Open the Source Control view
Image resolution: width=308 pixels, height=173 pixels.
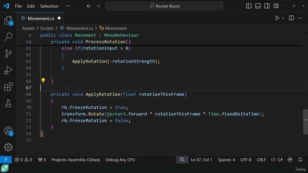[8, 53]
